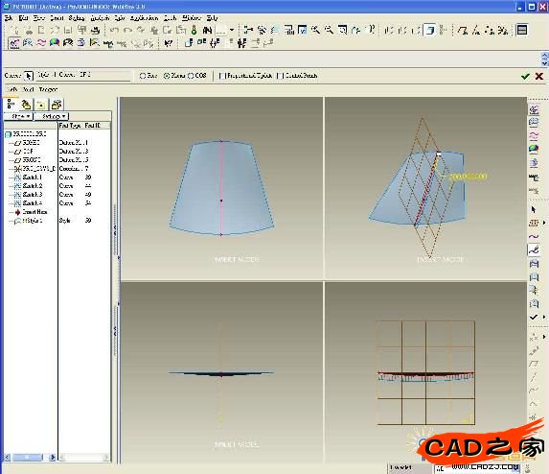Open the Show dropdown in model tree

pos(18,116)
